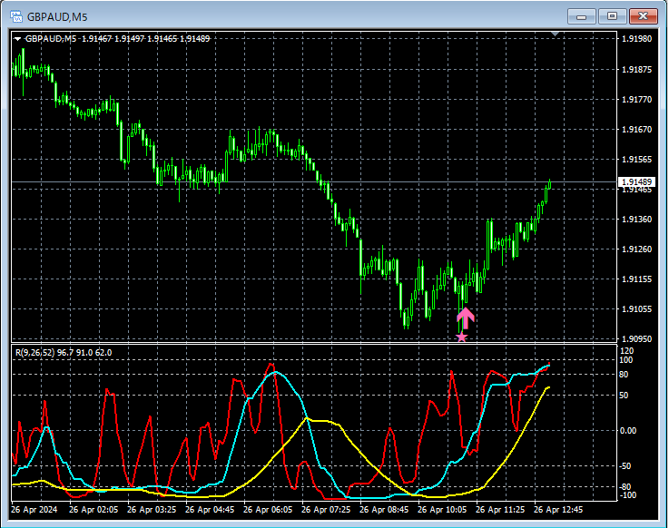The height and width of the screenshot is (528, 669).
Task: Click the chart shift marker triangle at top
Action: pos(556,34)
